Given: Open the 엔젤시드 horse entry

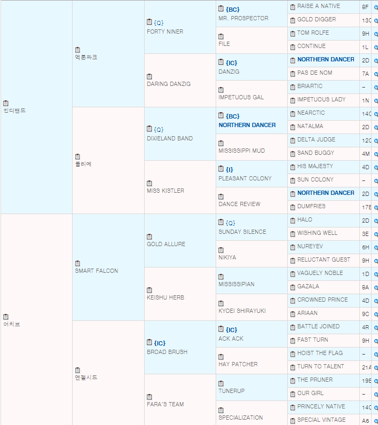Looking at the screenshot, I should coord(86,377).
